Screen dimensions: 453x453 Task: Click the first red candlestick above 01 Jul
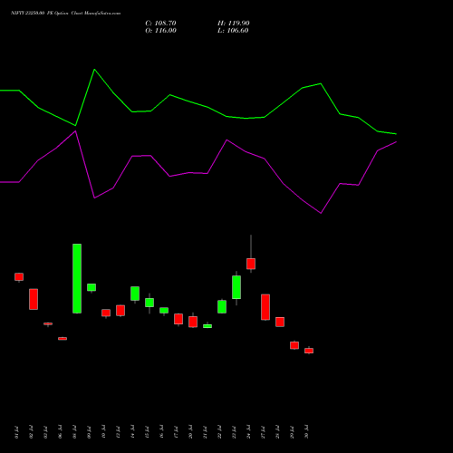pos(19,277)
